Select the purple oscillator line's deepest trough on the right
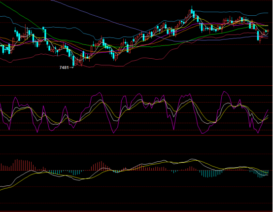The height and width of the screenshot is (212, 273). [x=258, y=133]
